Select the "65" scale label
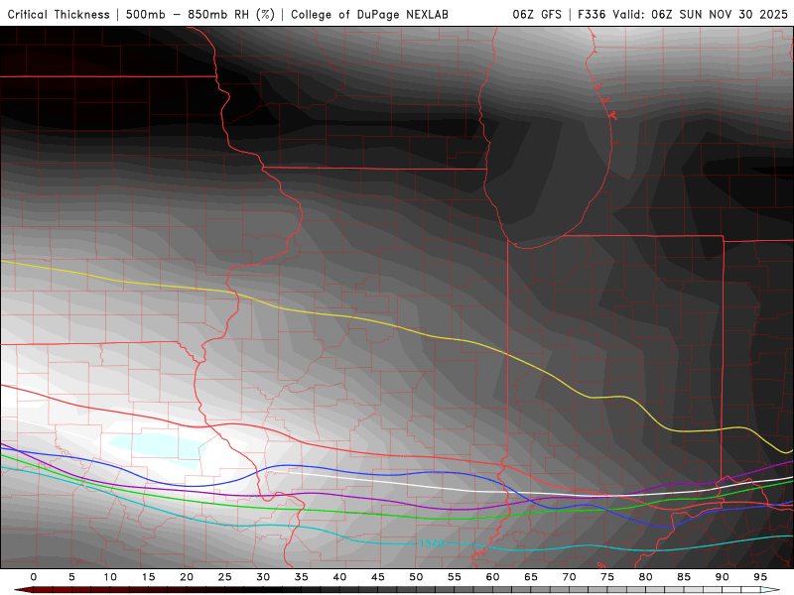The image size is (794, 595). [x=531, y=577]
